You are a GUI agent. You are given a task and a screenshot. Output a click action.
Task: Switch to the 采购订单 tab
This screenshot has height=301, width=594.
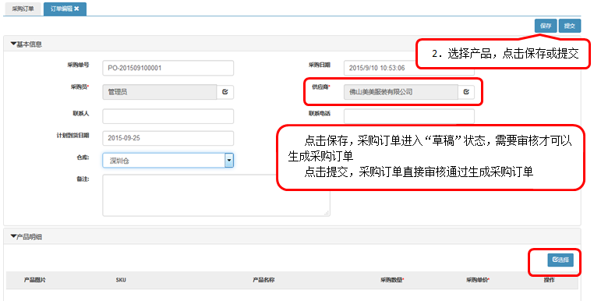pos(23,9)
